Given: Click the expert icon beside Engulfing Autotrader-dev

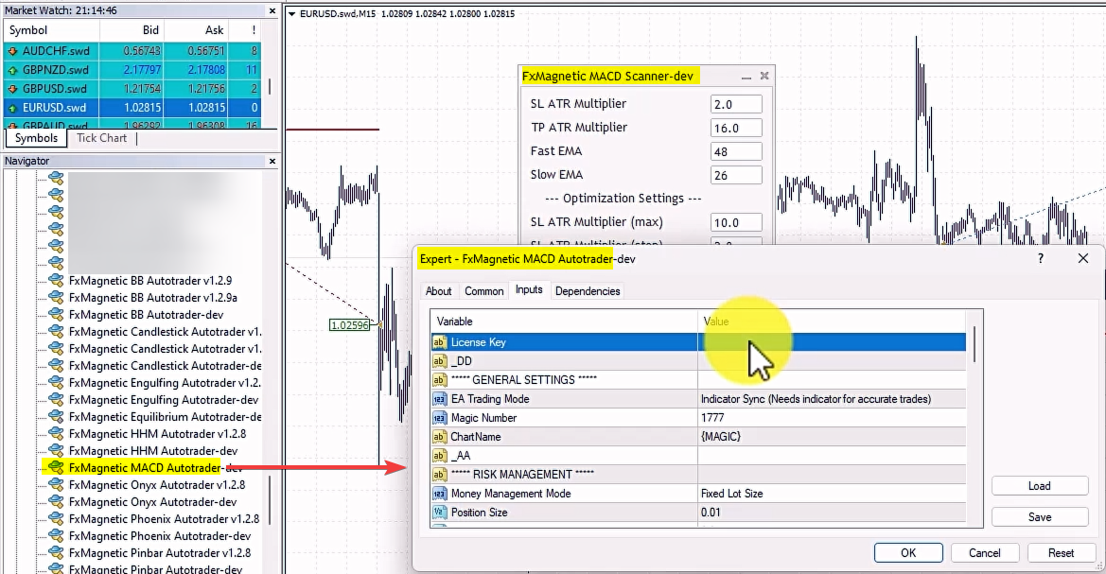Looking at the screenshot, I should (56, 400).
